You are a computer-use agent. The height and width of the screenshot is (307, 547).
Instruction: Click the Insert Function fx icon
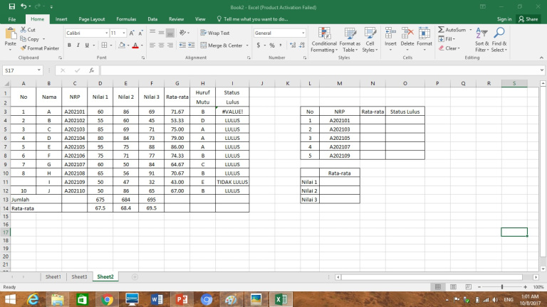(x=92, y=70)
